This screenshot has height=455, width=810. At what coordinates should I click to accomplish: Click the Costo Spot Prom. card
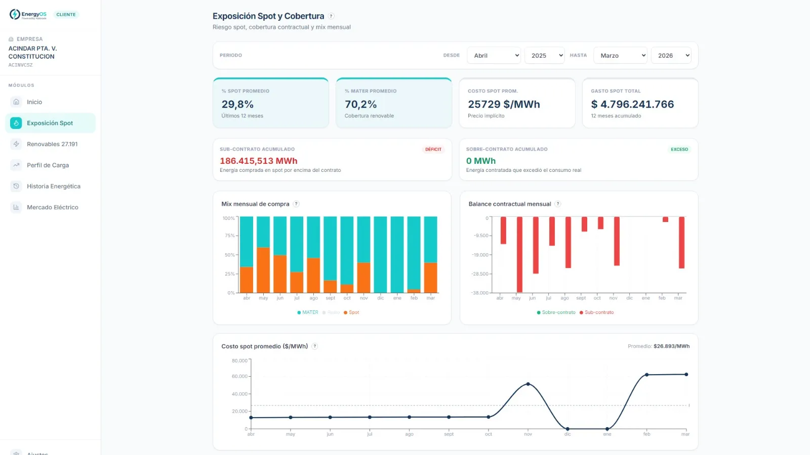[517, 103]
